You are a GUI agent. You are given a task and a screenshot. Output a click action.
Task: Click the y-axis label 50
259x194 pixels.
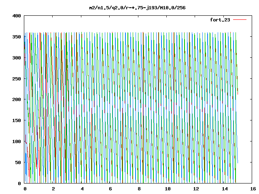pos(18,162)
